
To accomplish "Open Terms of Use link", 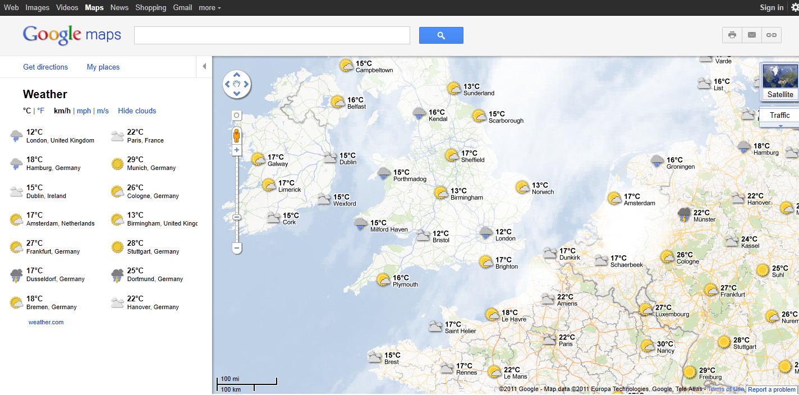I will tap(725, 389).
